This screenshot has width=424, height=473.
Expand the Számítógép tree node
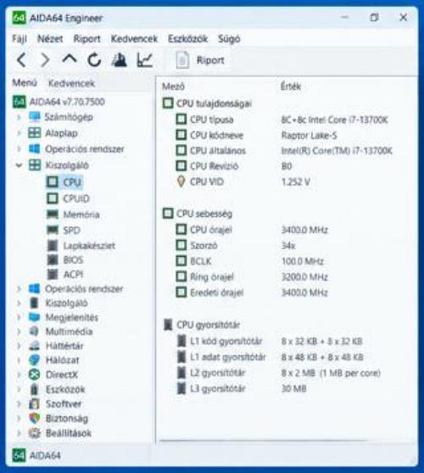coord(19,117)
